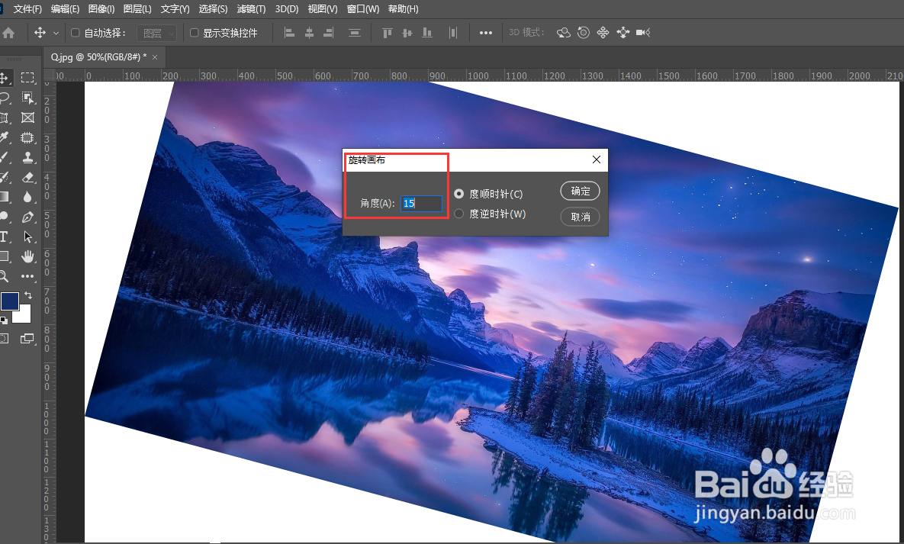Image resolution: width=904 pixels, height=544 pixels.
Task: Close the 旋转画布 dialog
Action: pos(596,159)
